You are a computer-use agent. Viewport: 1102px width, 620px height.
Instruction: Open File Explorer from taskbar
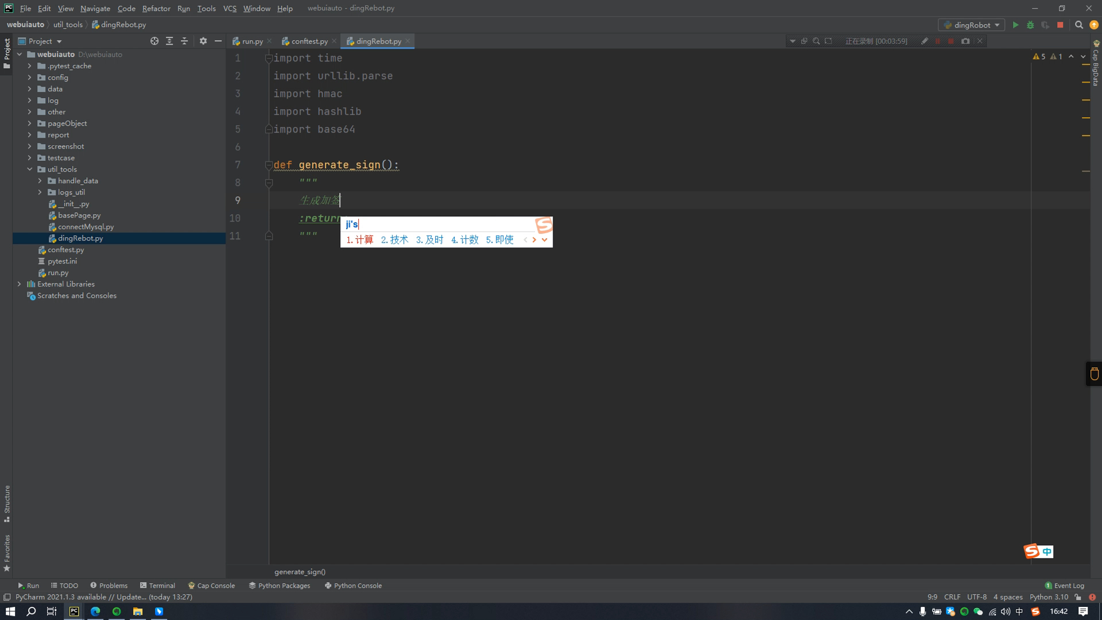(x=138, y=611)
